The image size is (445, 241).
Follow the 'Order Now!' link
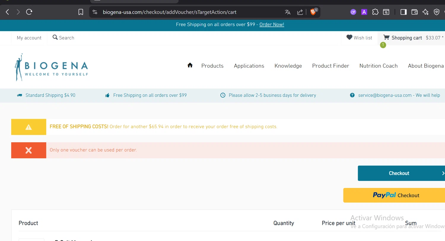click(272, 25)
